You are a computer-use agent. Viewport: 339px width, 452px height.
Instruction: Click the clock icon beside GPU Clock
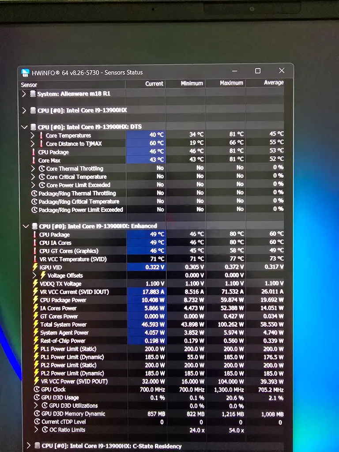[37, 389]
